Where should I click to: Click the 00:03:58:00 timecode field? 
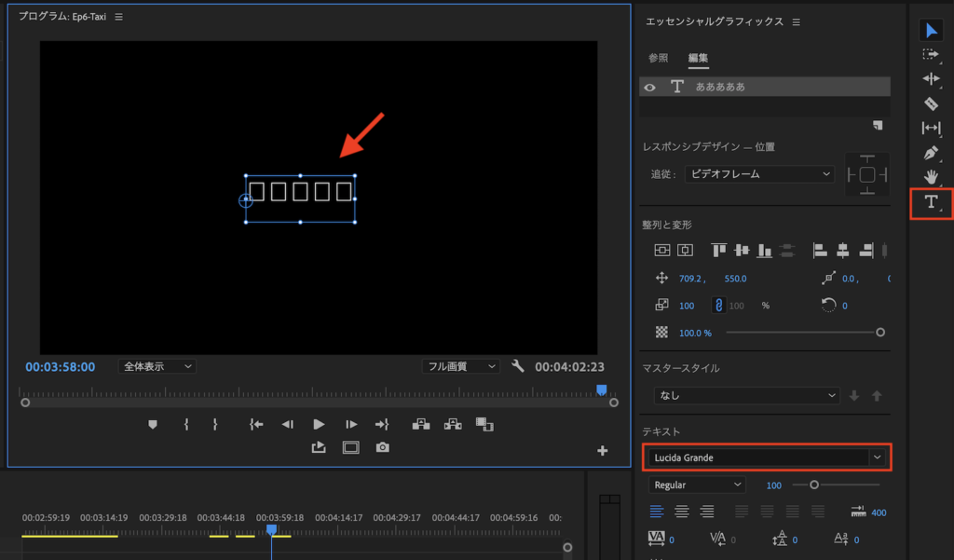(60, 366)
